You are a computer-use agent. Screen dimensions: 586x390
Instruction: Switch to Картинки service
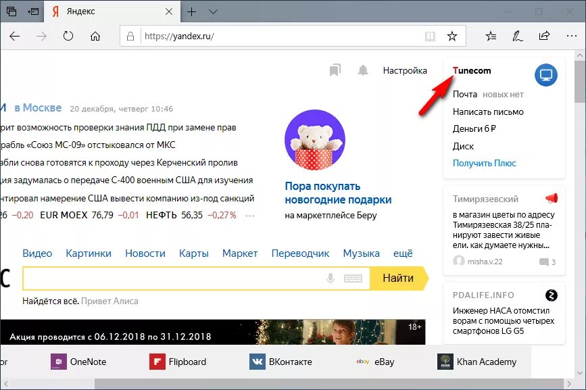click(89, 253)
